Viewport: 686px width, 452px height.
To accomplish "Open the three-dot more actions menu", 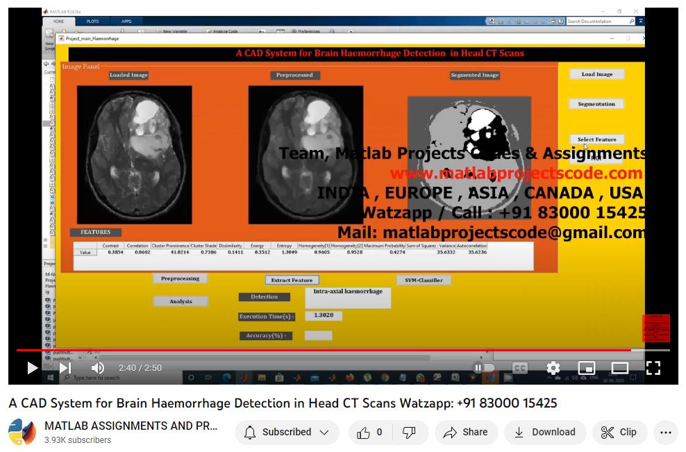I will coord(665,432).
